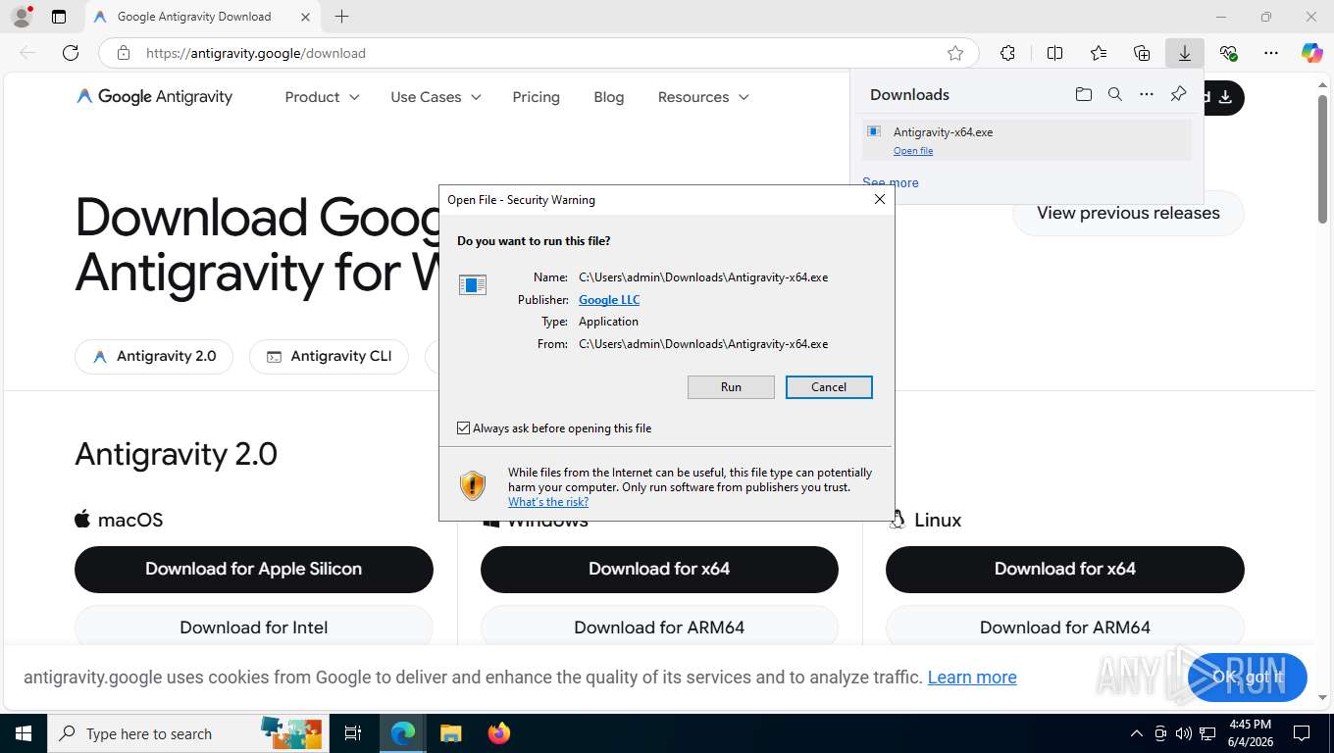Open the tab actions menu icon
Screen dimensions: 1334x753
click(59, 17)
